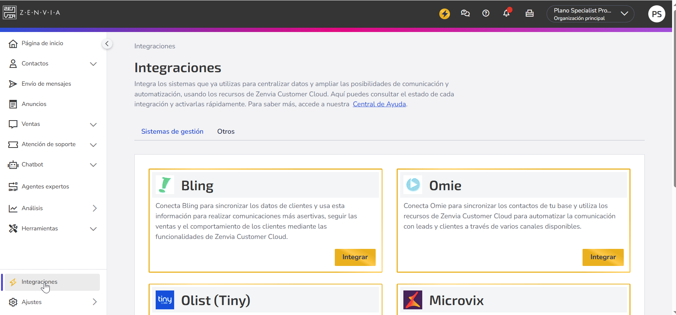Click the Atención de soporte ticket icon
The image size is (676, 315).
coord(13,145)
